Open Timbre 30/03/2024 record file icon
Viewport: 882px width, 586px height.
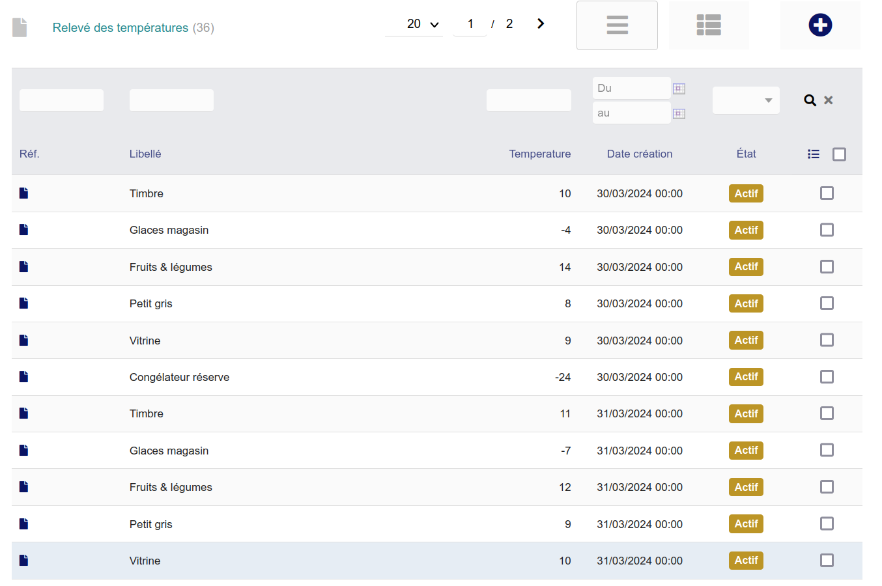coord(24,193)
